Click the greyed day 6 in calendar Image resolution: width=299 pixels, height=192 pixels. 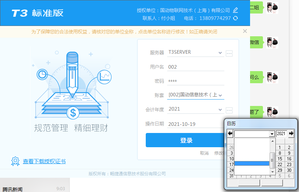tap(289, 176)
